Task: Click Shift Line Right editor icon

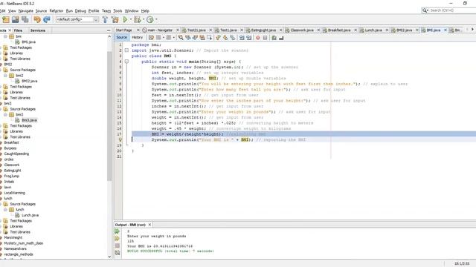Action: [249, 38]
